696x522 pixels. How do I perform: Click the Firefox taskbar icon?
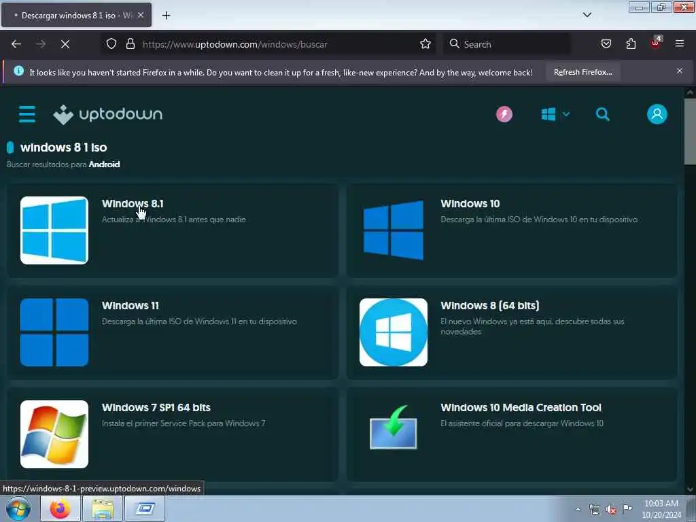60,508
